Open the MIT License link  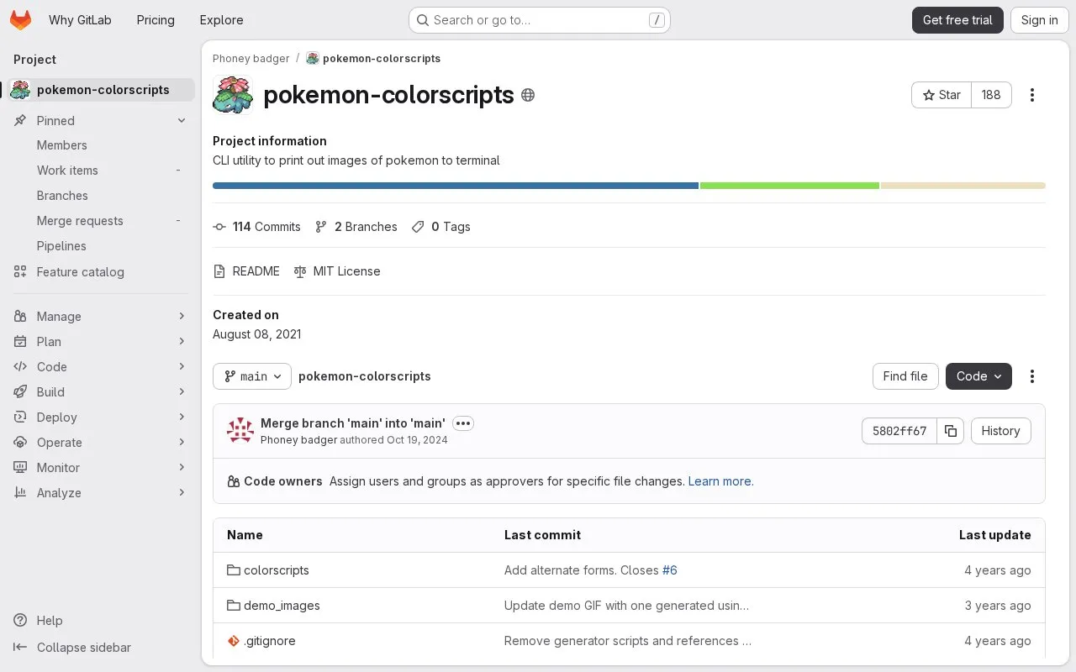coord(337,271)
